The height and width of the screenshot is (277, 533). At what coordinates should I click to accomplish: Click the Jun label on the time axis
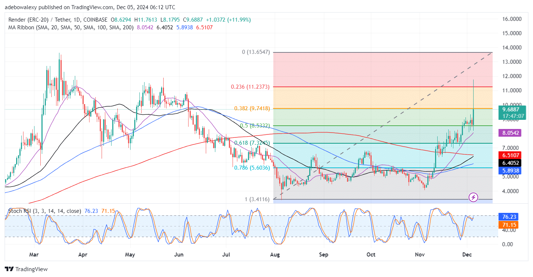(178, 254)
